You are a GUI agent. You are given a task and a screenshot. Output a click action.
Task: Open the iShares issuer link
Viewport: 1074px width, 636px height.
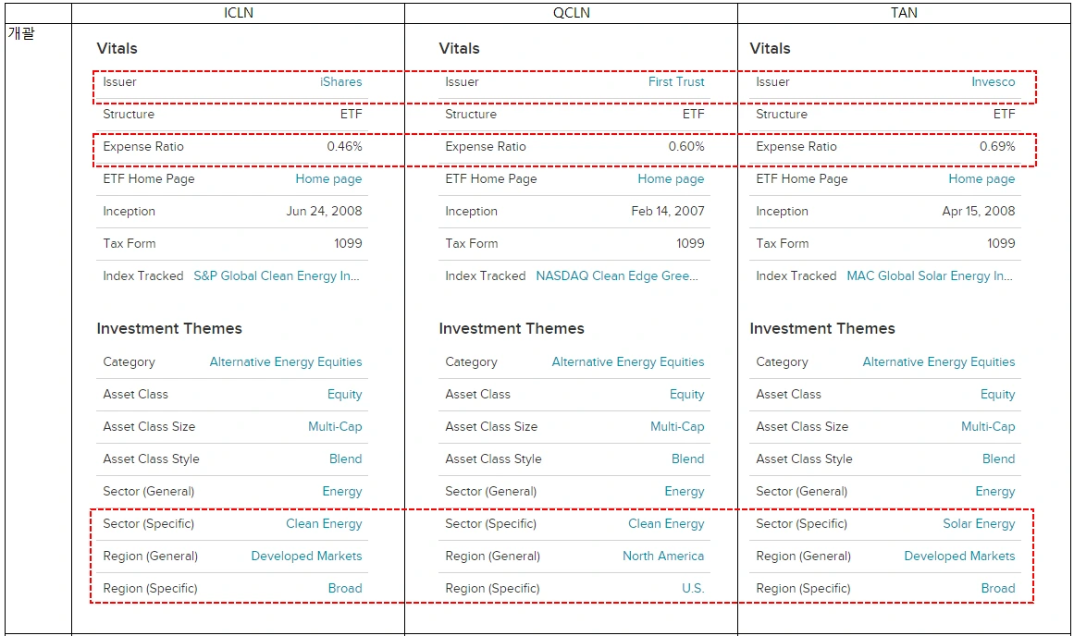tap(340, 81)
